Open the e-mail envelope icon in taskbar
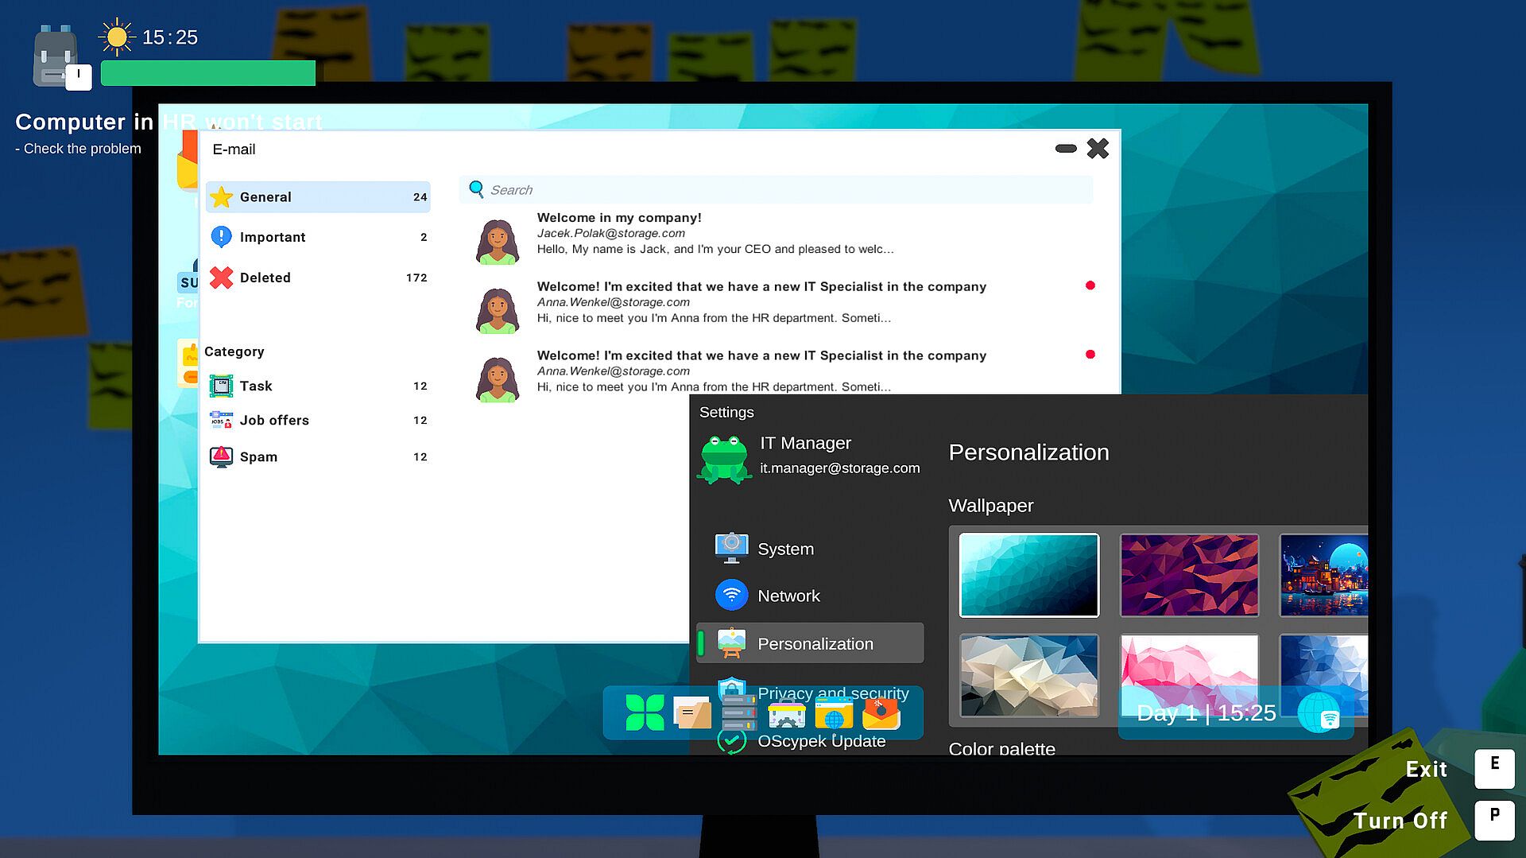 tap(881, 713)
